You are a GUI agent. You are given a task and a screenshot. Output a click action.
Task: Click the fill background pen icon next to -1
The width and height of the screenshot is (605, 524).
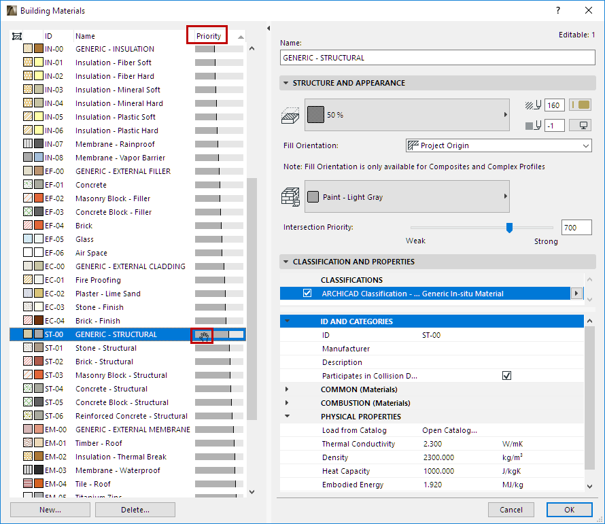tap(533, 126)
